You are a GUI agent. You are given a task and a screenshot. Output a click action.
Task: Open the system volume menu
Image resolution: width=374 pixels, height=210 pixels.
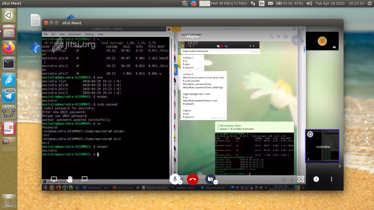pos(309,3)
